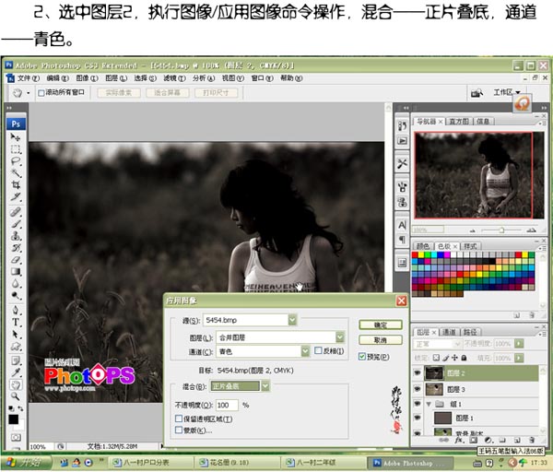Select the Dodge tool
553x472 pixels.
[16, 295]
